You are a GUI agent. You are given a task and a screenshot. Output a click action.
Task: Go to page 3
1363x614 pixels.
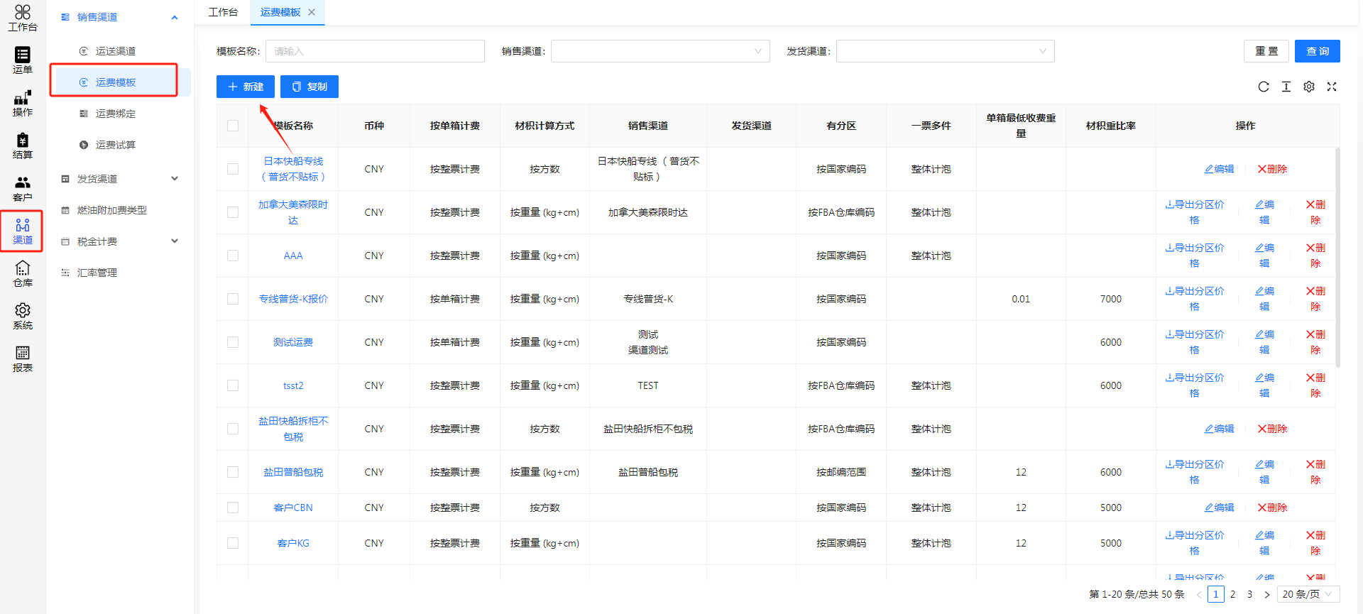1250,595
